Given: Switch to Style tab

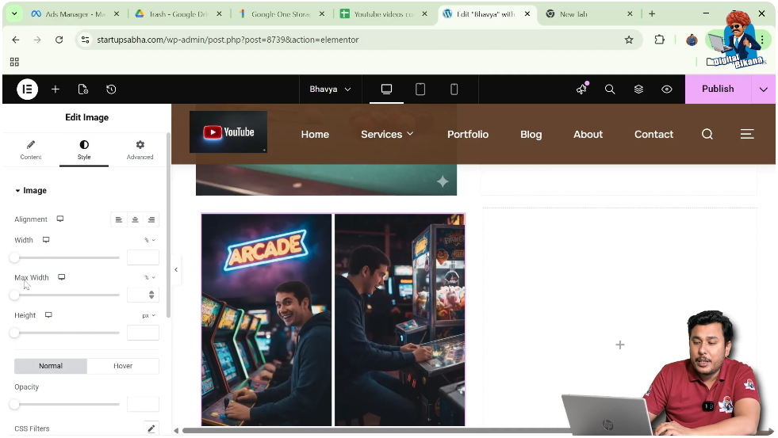Looking at the screenshot, I should click(x=84, y=150).
